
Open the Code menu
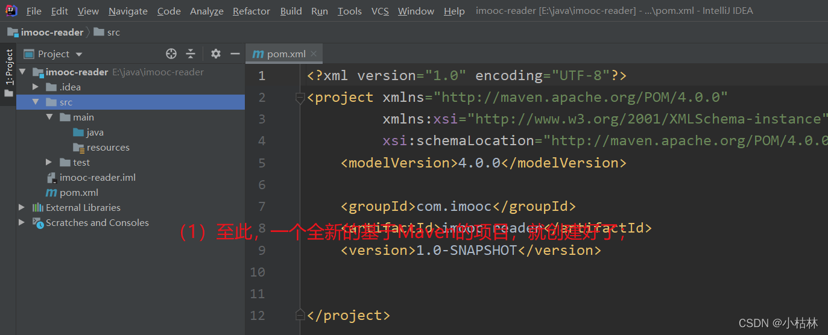[169, 11]
